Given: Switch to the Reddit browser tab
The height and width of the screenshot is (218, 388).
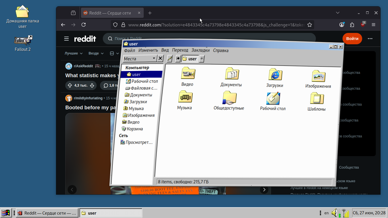Looking at the screenshot, I should pyautogui.click(x=112, y=13).
